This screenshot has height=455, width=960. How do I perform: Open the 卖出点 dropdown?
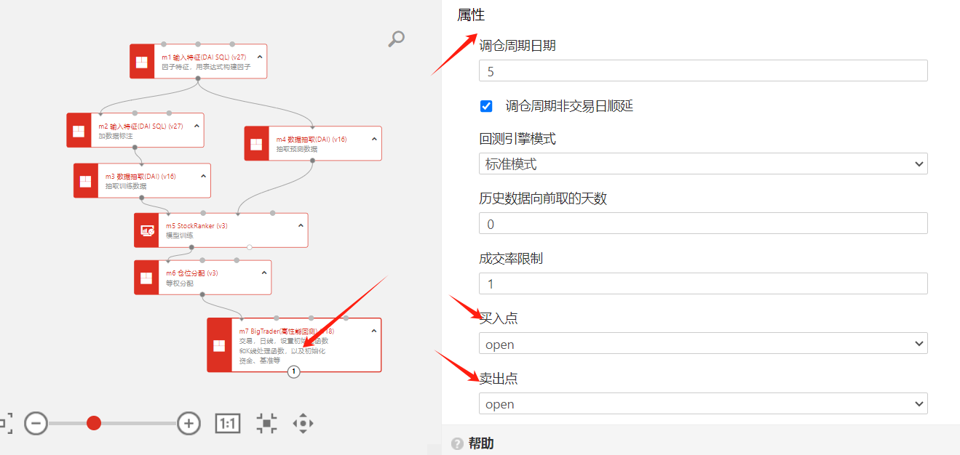coord(702,404)
